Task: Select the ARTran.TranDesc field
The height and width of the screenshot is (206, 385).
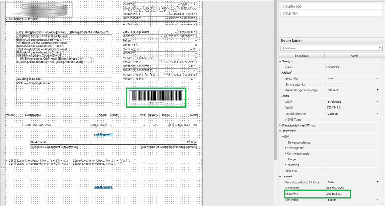Action: (x=58, y=125)
